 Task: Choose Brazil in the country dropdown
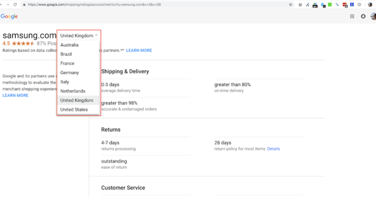coord(66,54)
